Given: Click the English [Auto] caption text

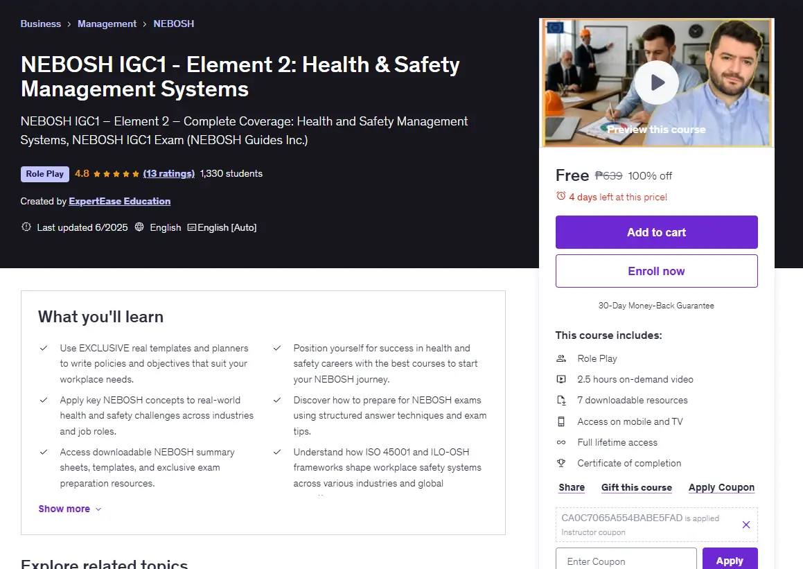Looking at the screenshot, I should 227,227.
